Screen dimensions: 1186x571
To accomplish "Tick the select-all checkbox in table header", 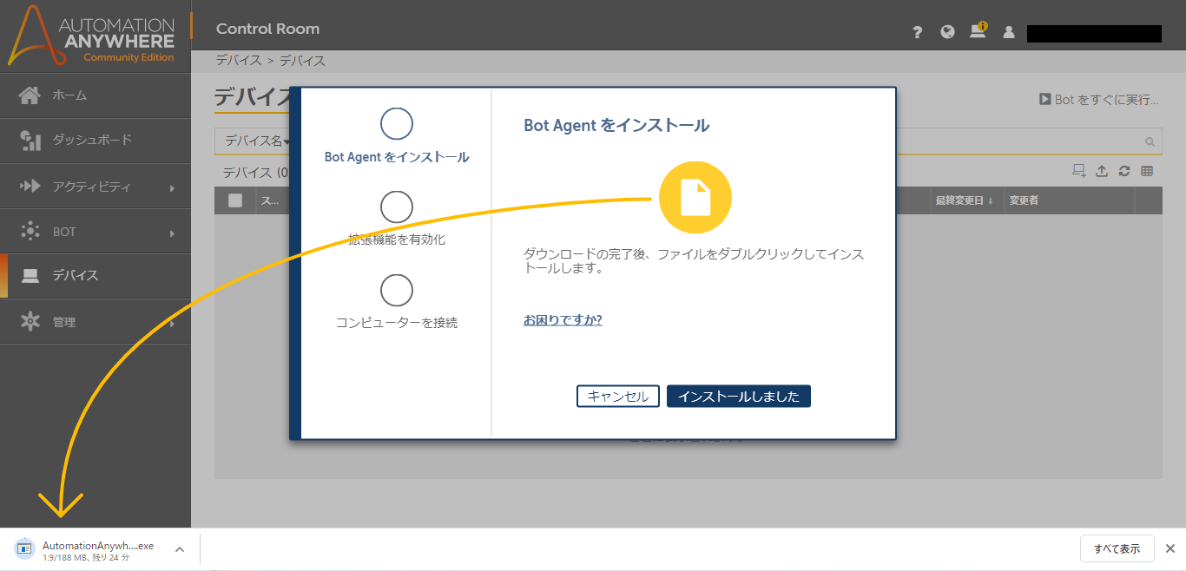I will coord(235,200).
